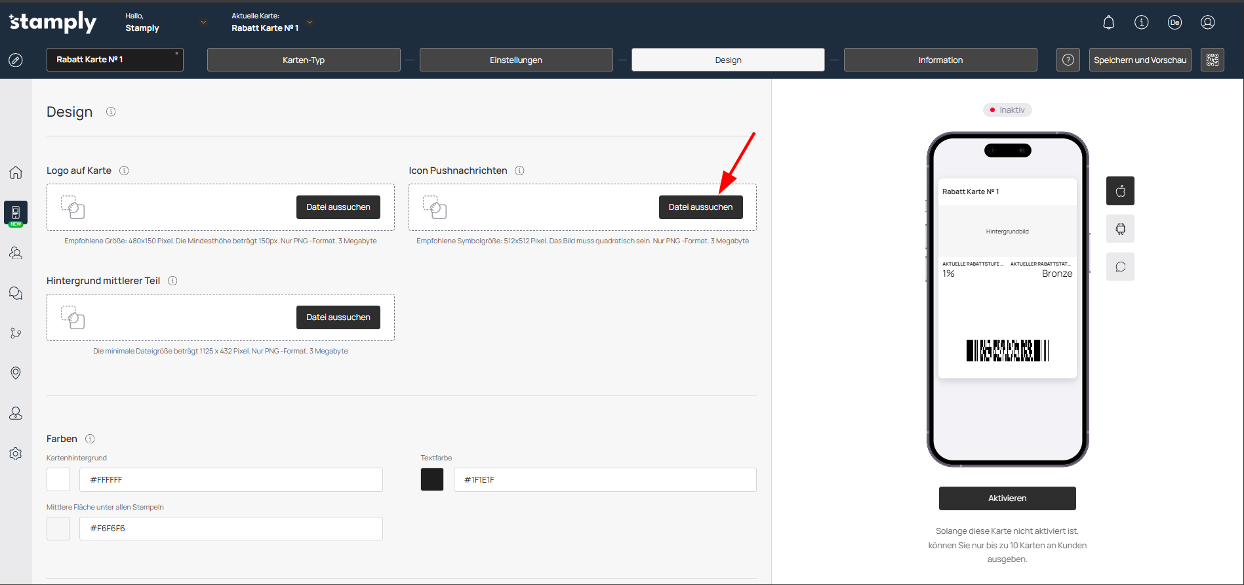
Task: Open user account profile icon
Action: coord(1207,22)
